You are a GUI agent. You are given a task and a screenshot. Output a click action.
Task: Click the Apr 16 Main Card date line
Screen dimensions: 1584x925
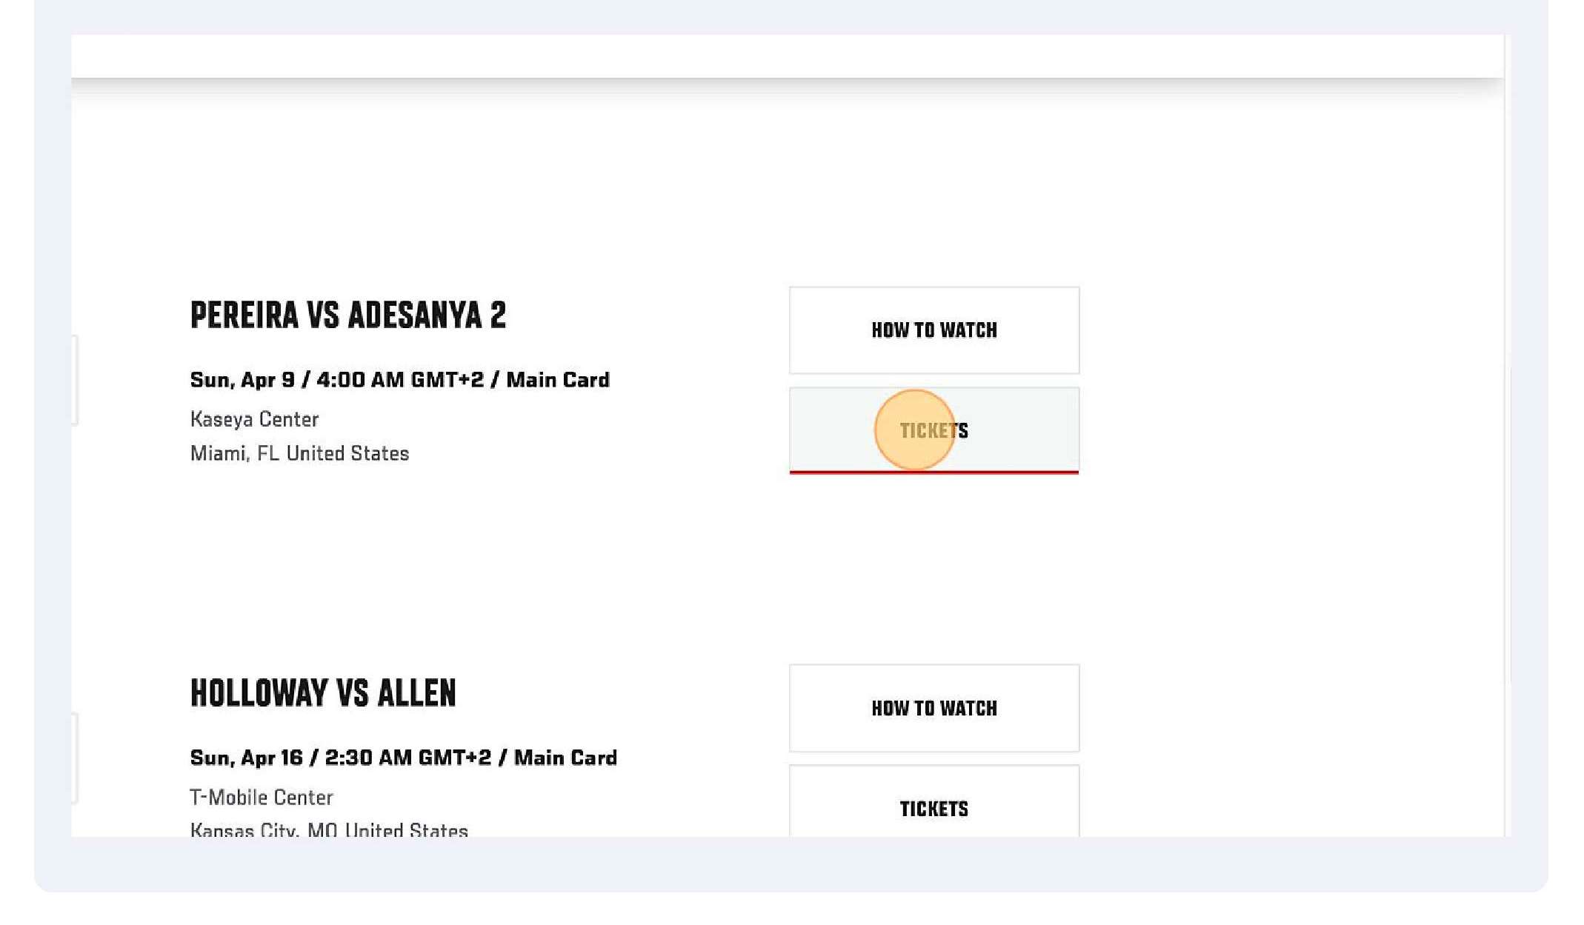click(404, 757)
